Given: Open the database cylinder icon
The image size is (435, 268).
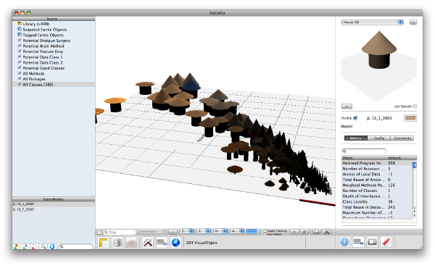Looking at the screenshot, I should (117, 243).
